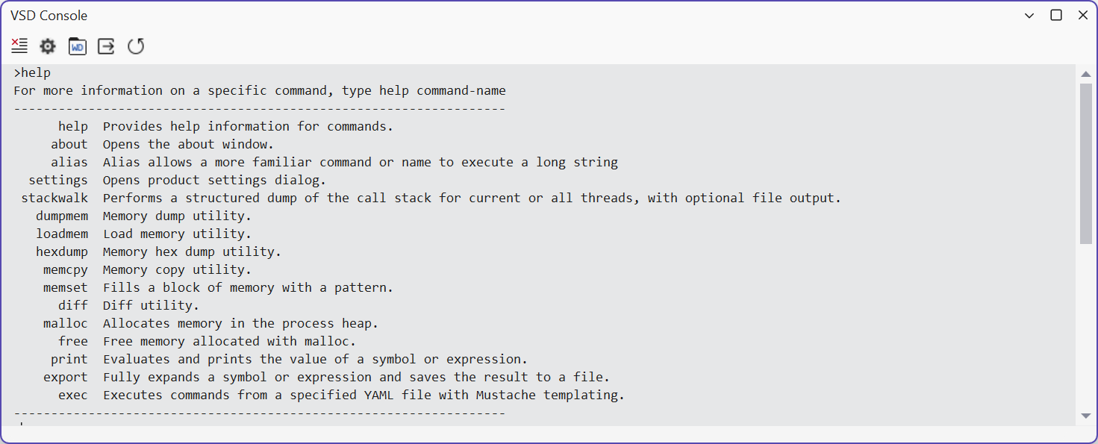
Task: Clear the console output
Action: (19, 46)
